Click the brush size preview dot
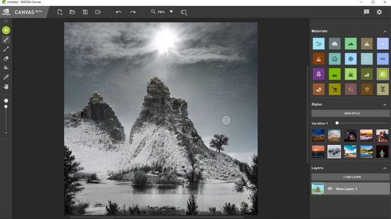 [6, 100]
